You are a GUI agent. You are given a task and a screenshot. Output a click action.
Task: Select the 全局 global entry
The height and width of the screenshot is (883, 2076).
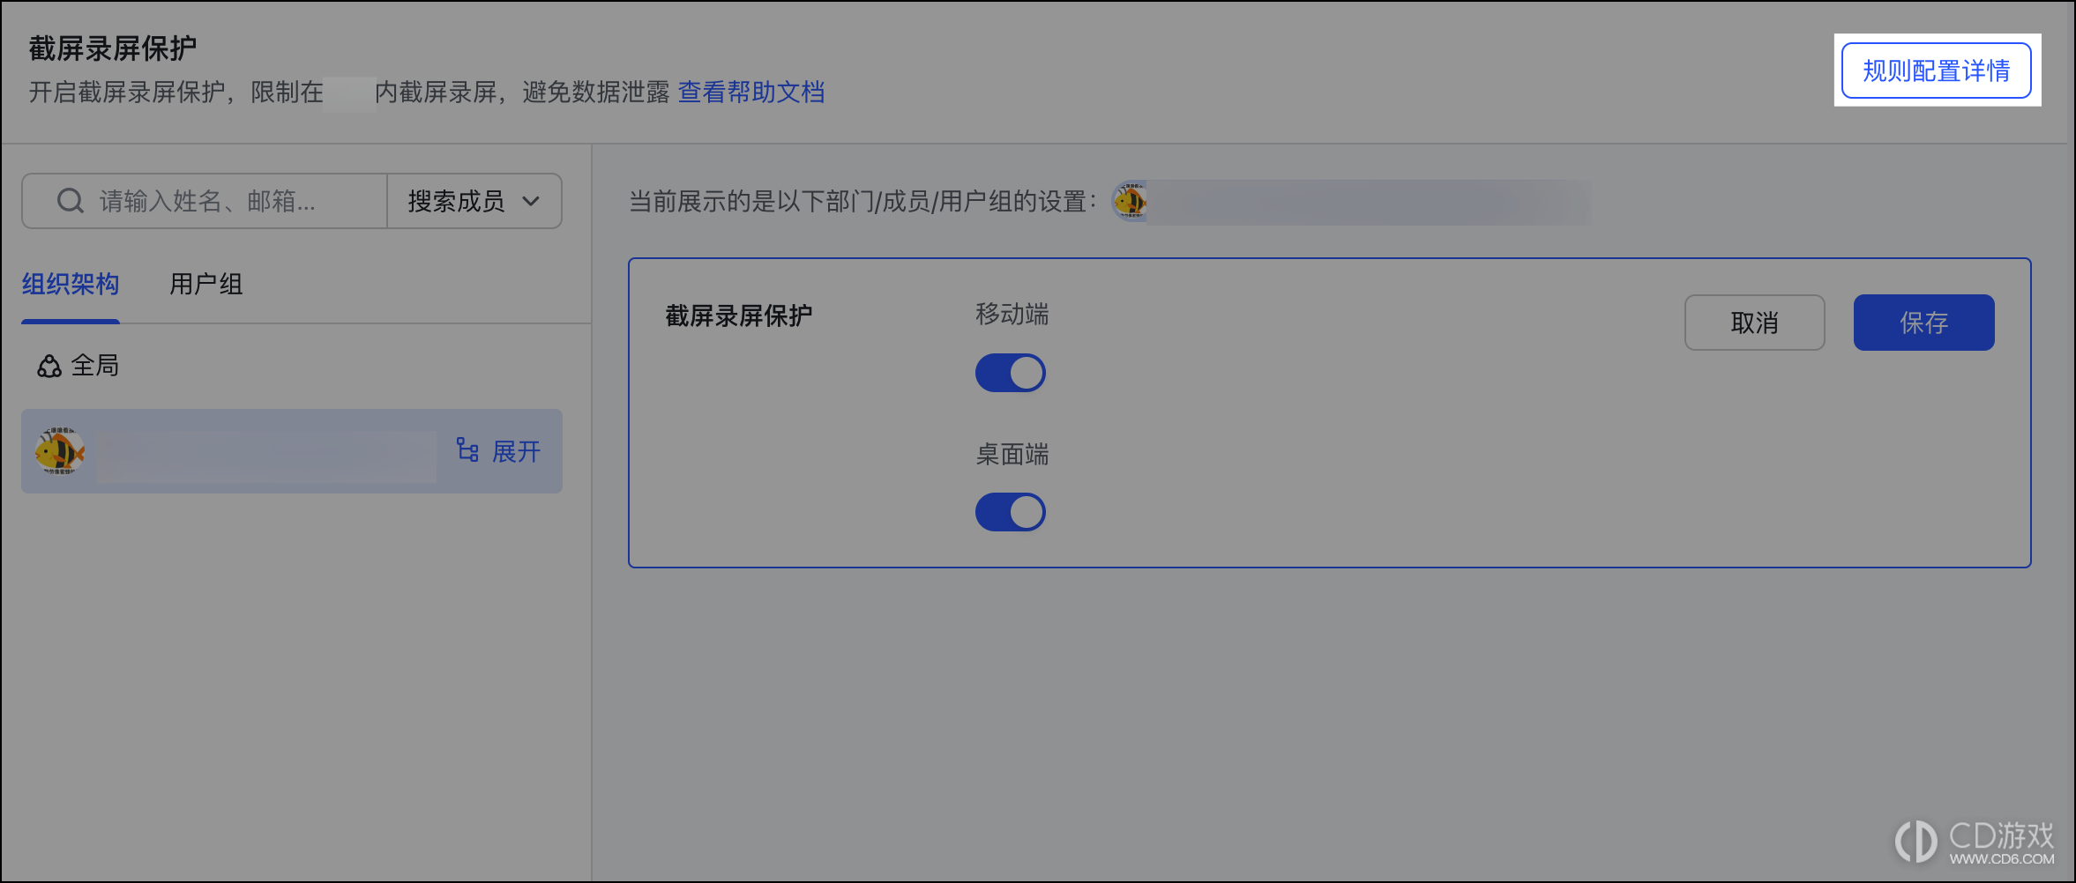pyautogui.click(x=78, y=365)
